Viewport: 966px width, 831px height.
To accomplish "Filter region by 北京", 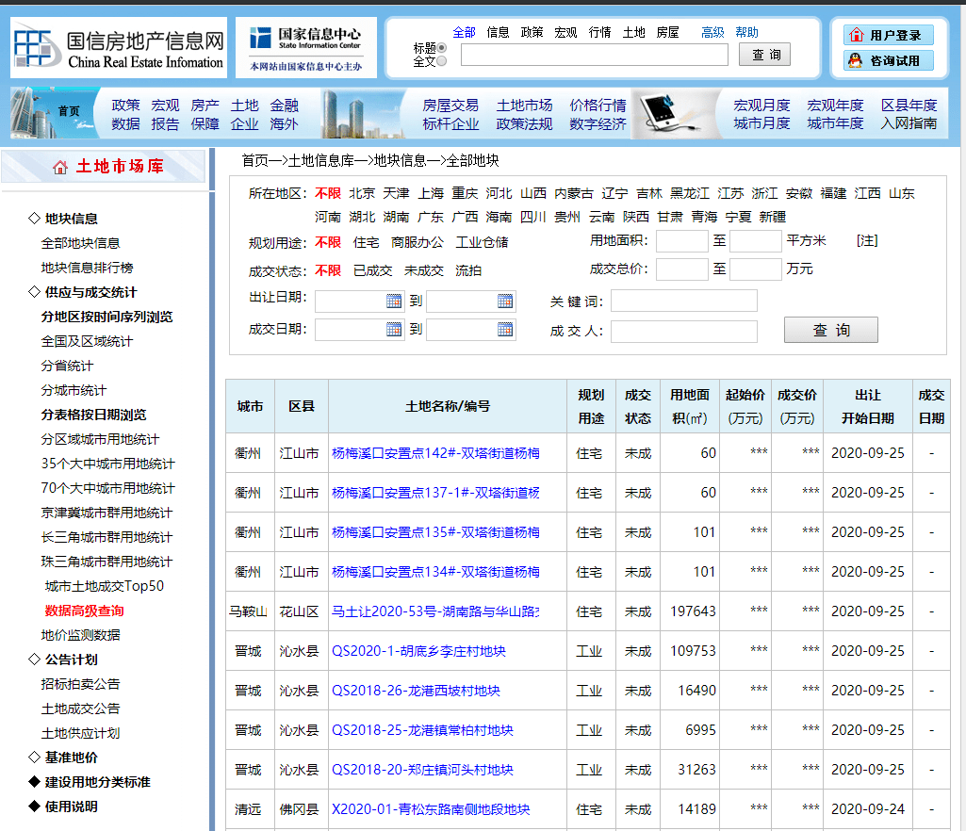I will coord(362,193).
